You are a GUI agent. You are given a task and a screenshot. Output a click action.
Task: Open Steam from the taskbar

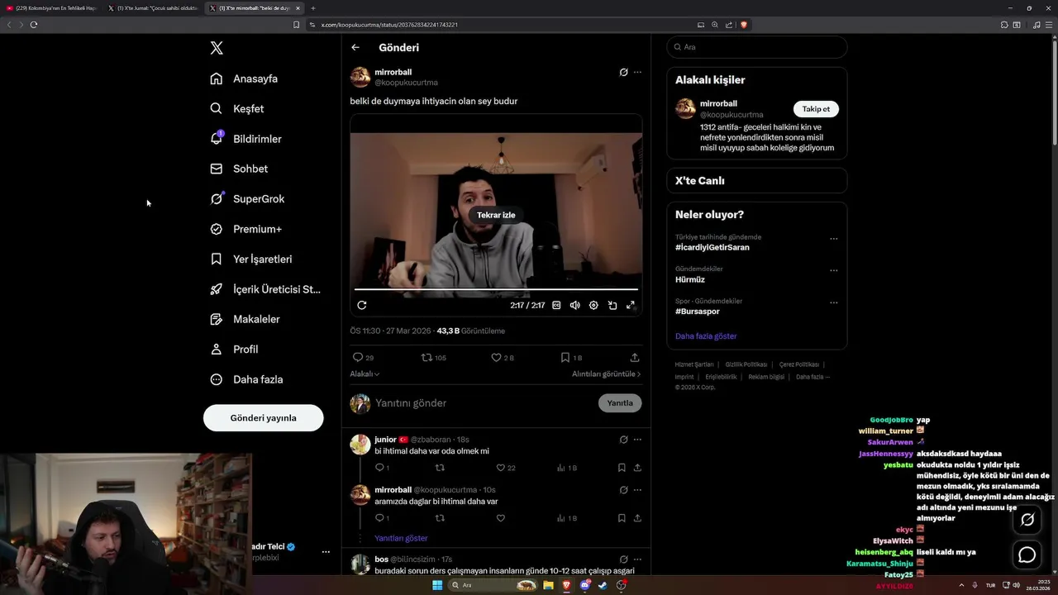click(x=603, y=585)
